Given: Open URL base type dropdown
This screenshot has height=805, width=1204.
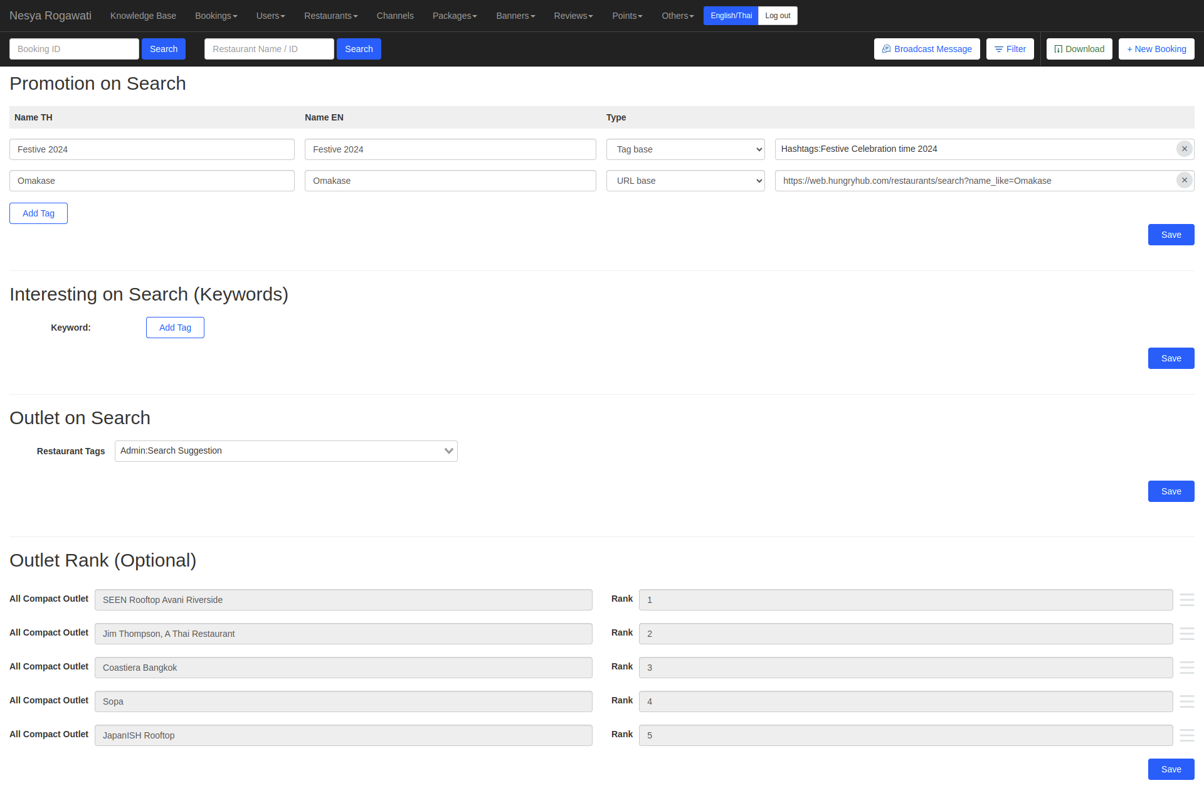Looking at the screenshot, I should tap(685, 181).
